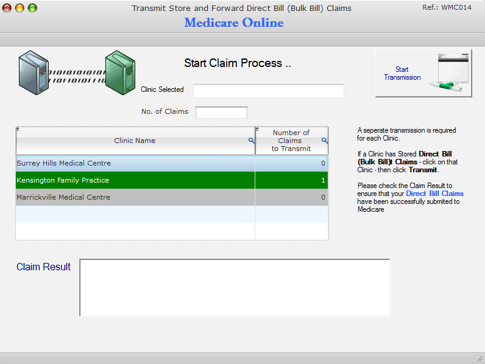Click the Claim Result text area
The height and width of the screenshot is (364, 485).
[235, 288]
